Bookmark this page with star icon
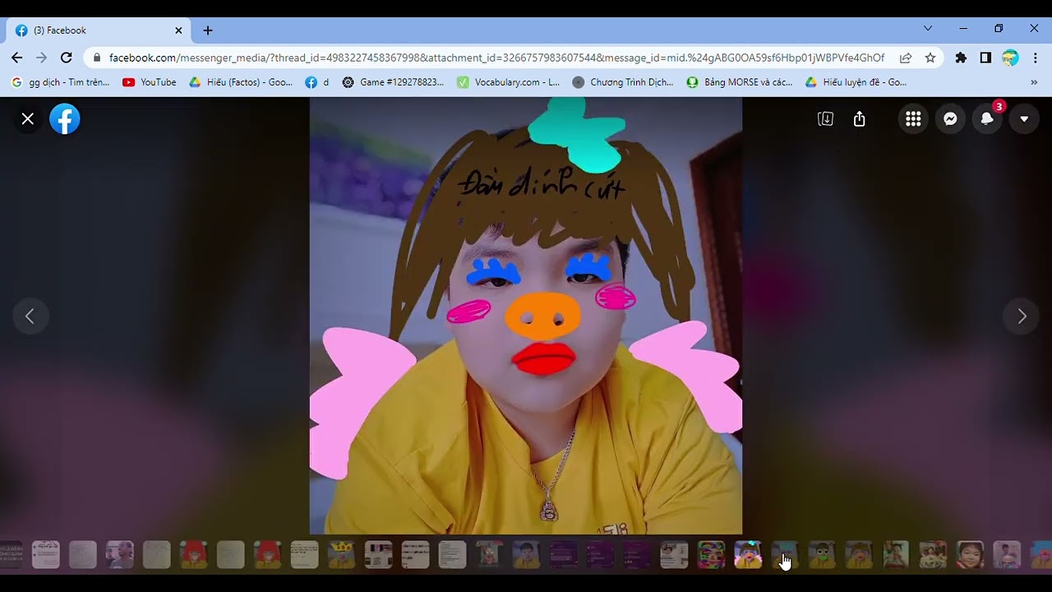The height and width of the screenshot is (592, 1052). [930, 58]
